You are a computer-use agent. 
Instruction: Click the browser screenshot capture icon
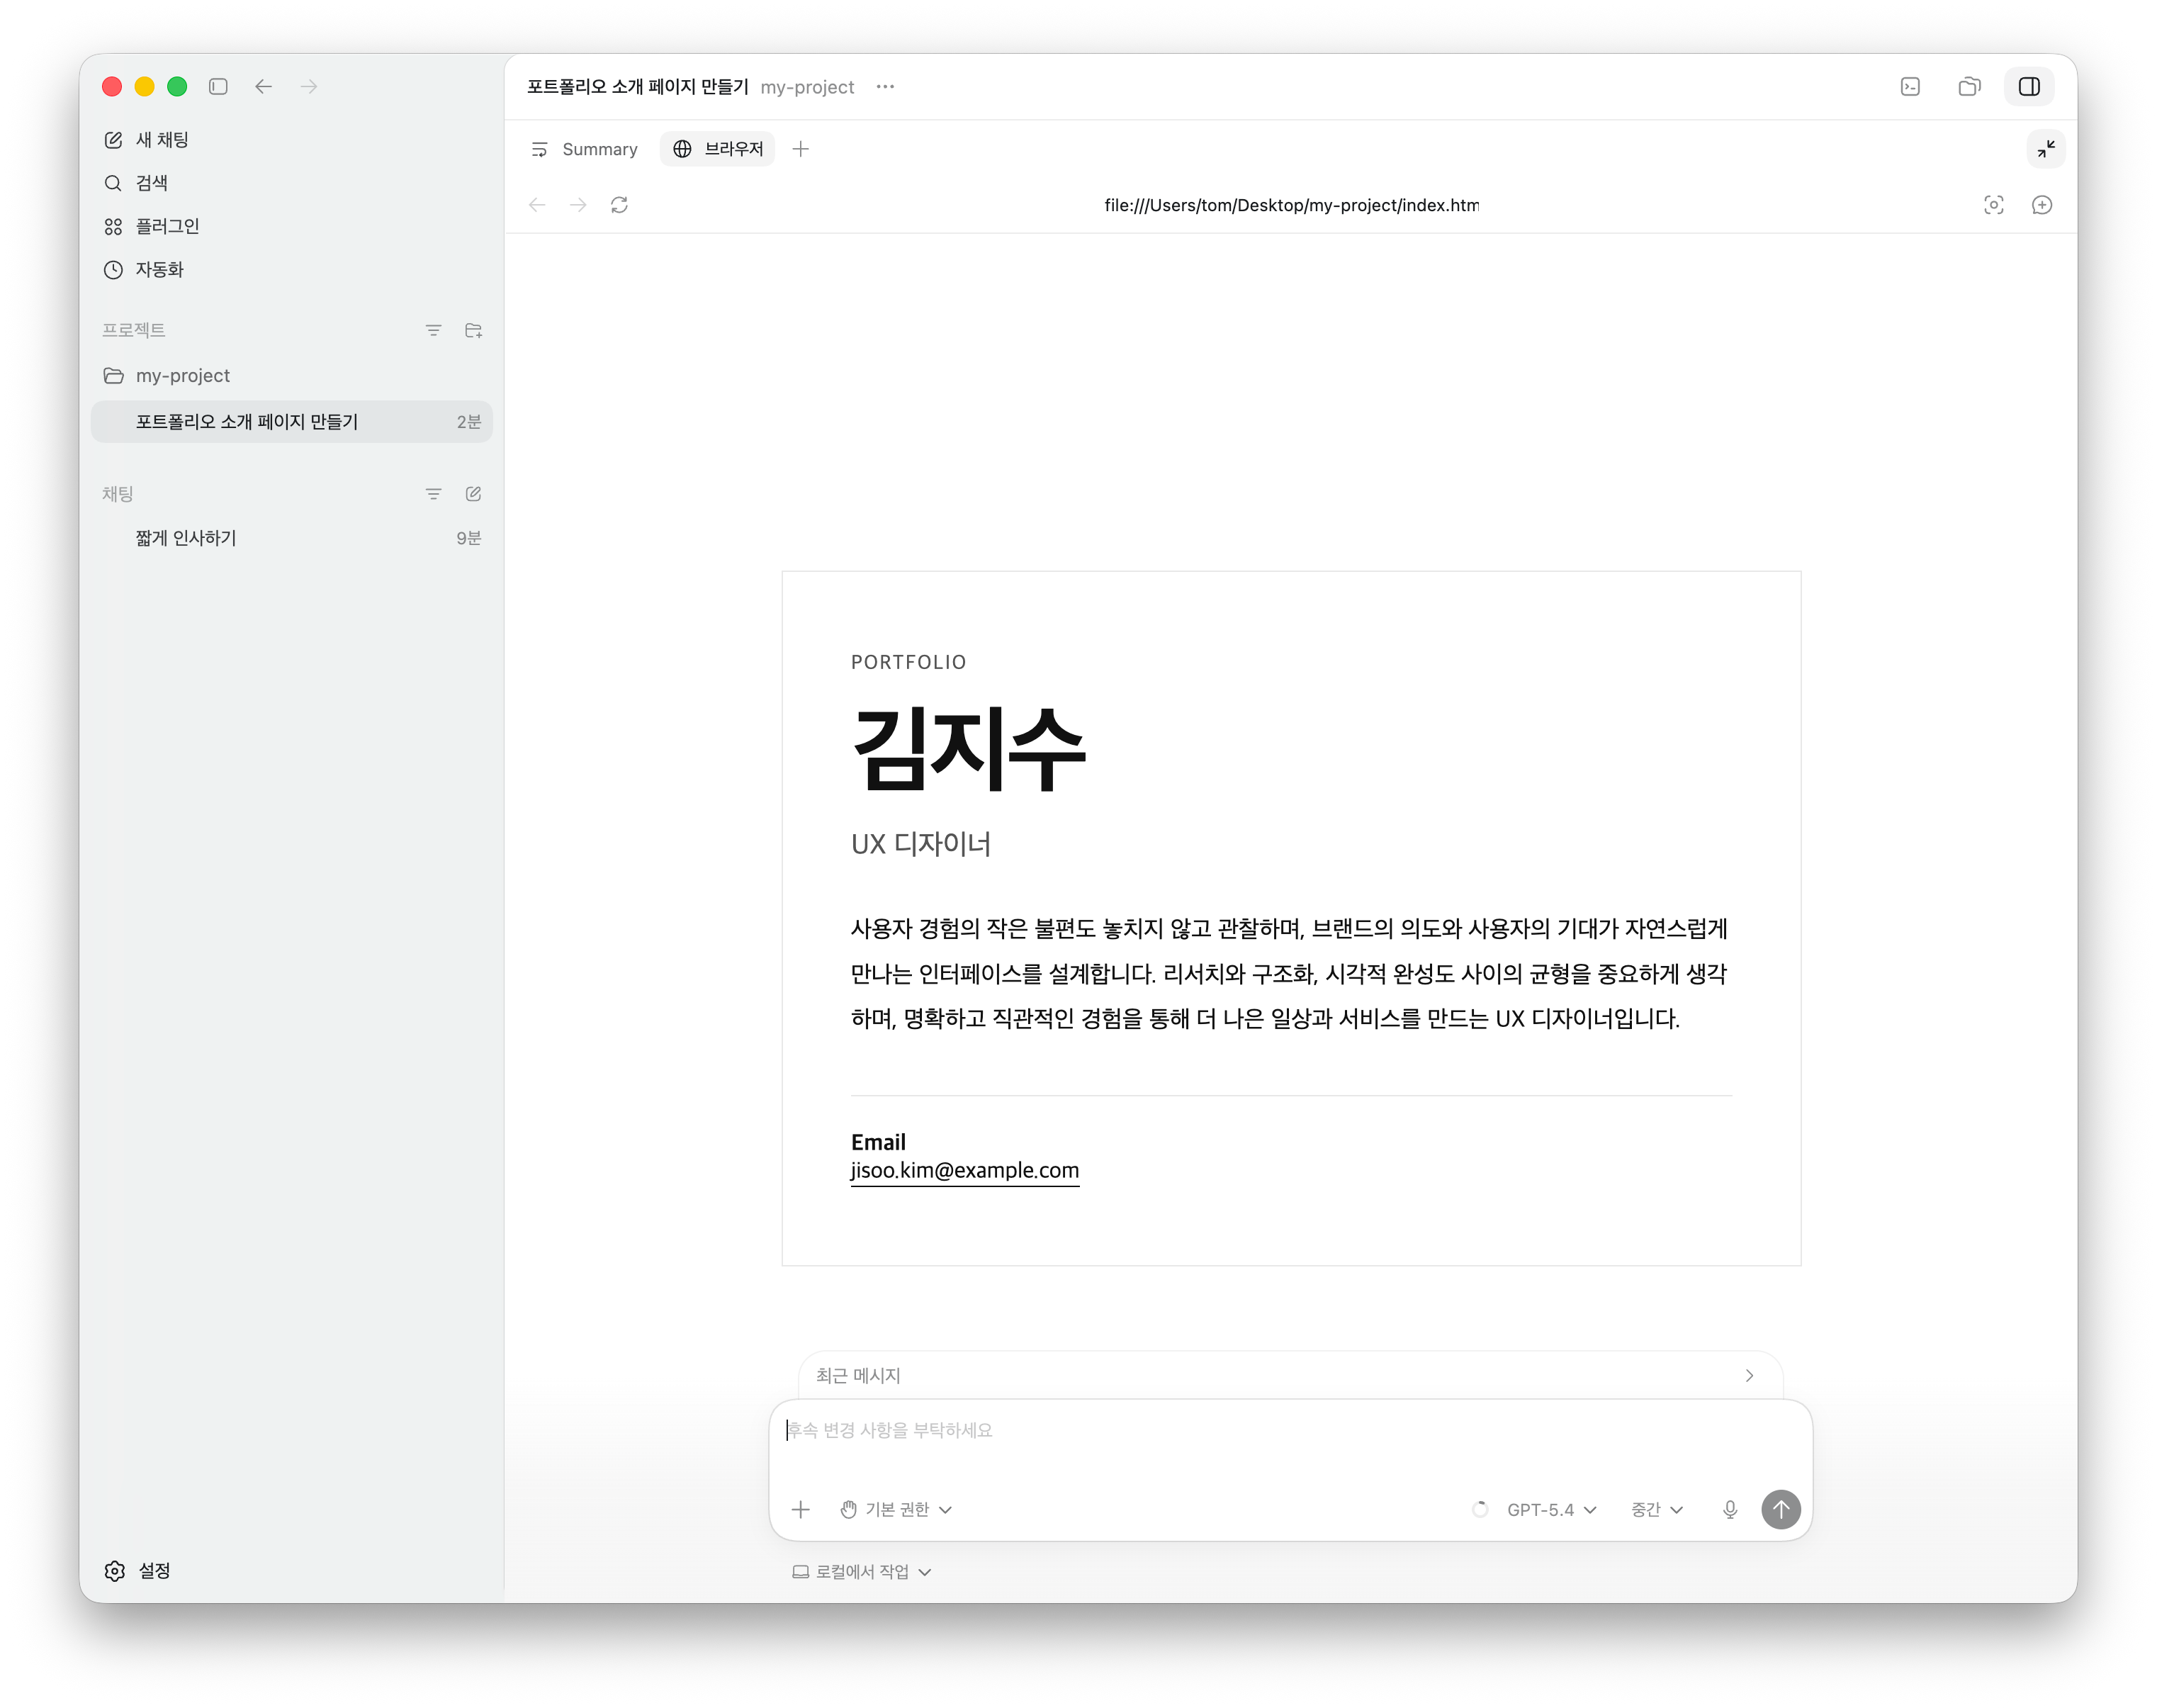pyautogui.click(x=1993, y=205)
